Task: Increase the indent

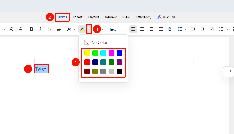Action: click(203, 29)
